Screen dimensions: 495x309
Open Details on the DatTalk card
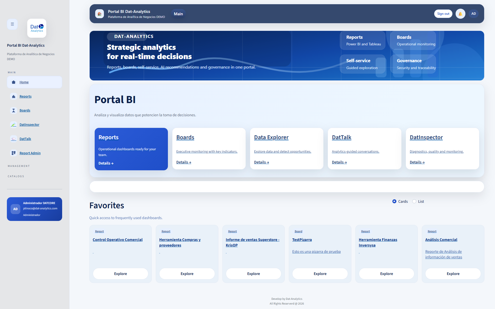339,162
